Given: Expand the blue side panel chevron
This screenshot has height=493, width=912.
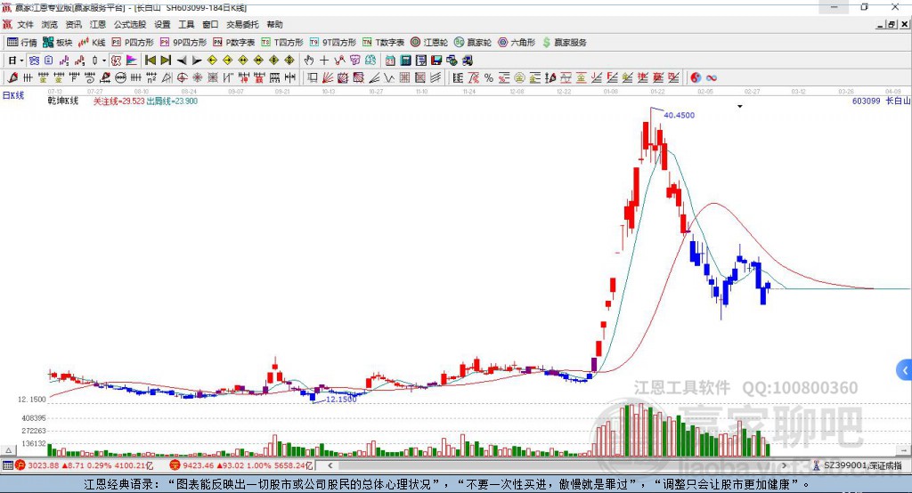Looking at the screenshot, I should click(x=905, y=370).
